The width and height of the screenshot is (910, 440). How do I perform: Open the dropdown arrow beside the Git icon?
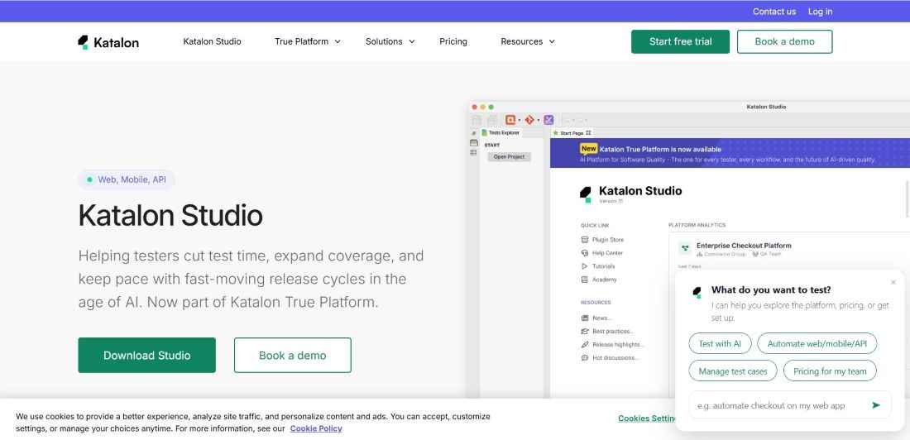click(538, 120)
